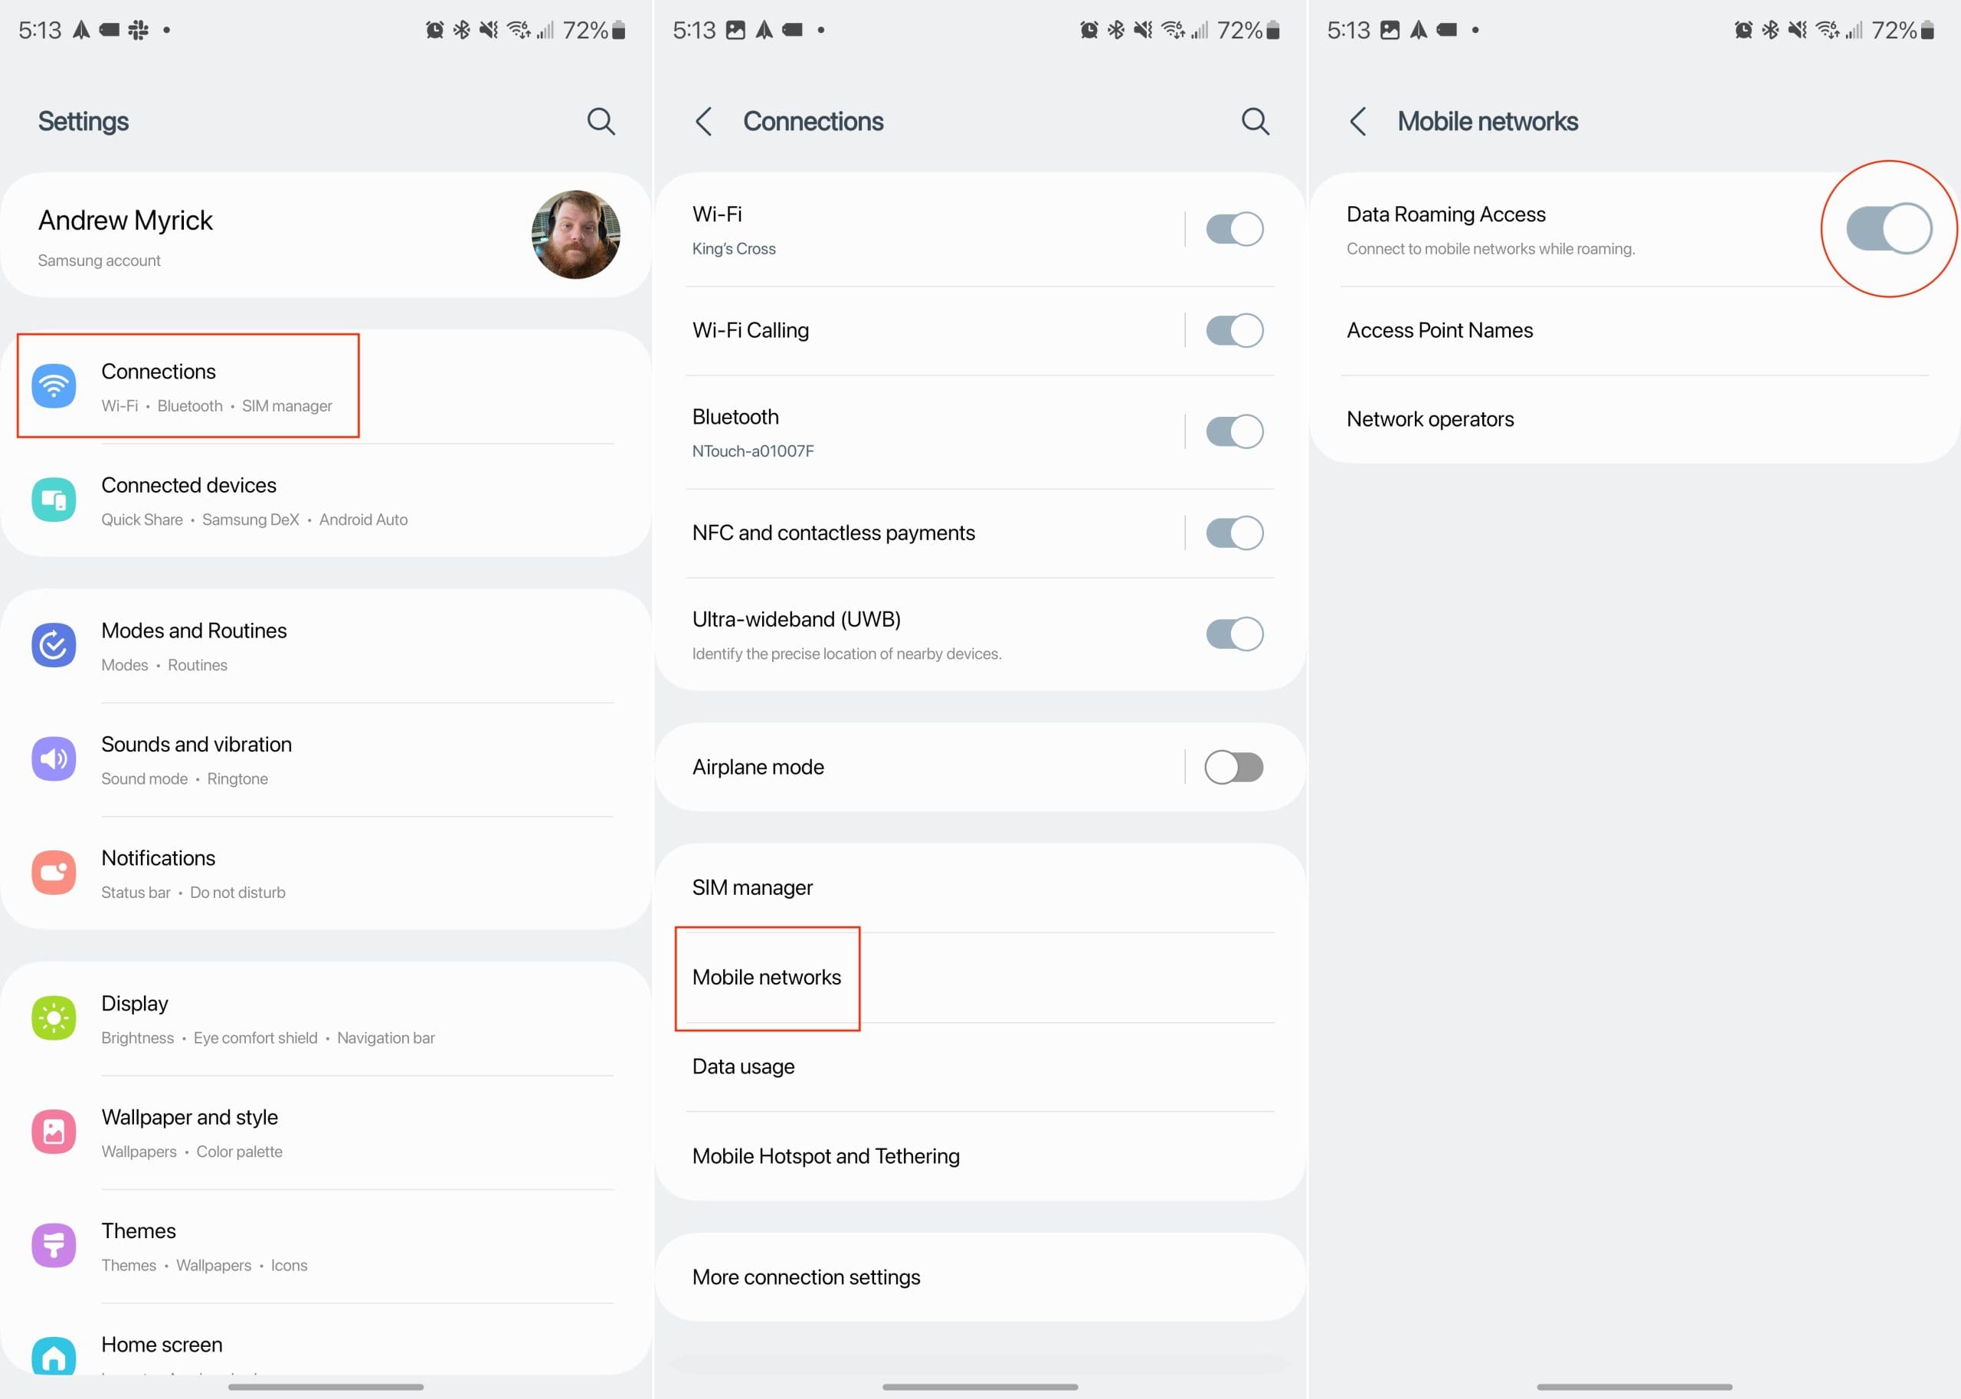Screen dimensions: 1961x1399
Task: Select Mobile networks from Connections
Action: pyautogui.click(x=766, y=977)
